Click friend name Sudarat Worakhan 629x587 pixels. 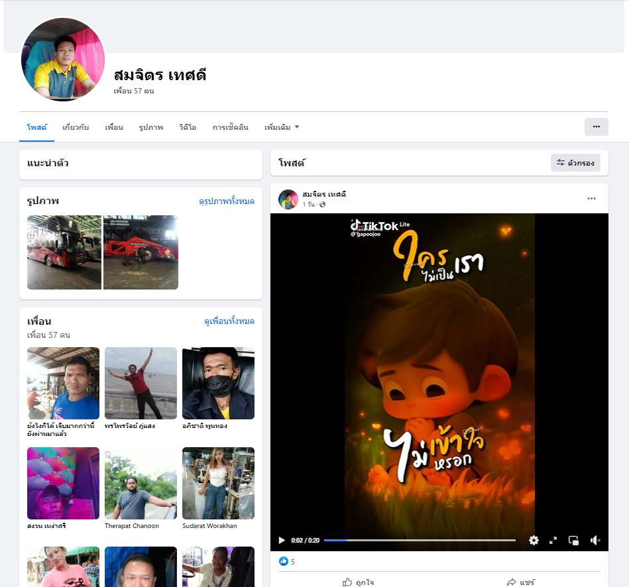click(209, 525)
